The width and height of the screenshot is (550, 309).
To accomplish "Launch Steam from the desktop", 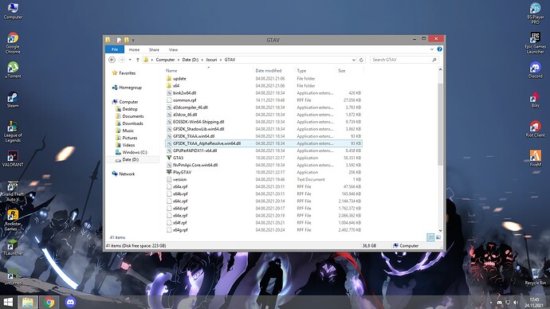I will 13,99.
